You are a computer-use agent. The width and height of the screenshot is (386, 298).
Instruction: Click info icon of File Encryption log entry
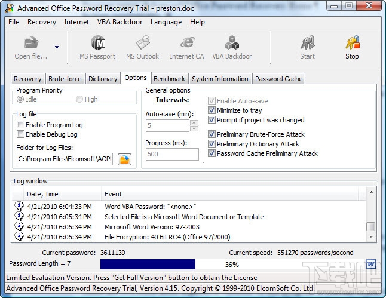[19, 236]
